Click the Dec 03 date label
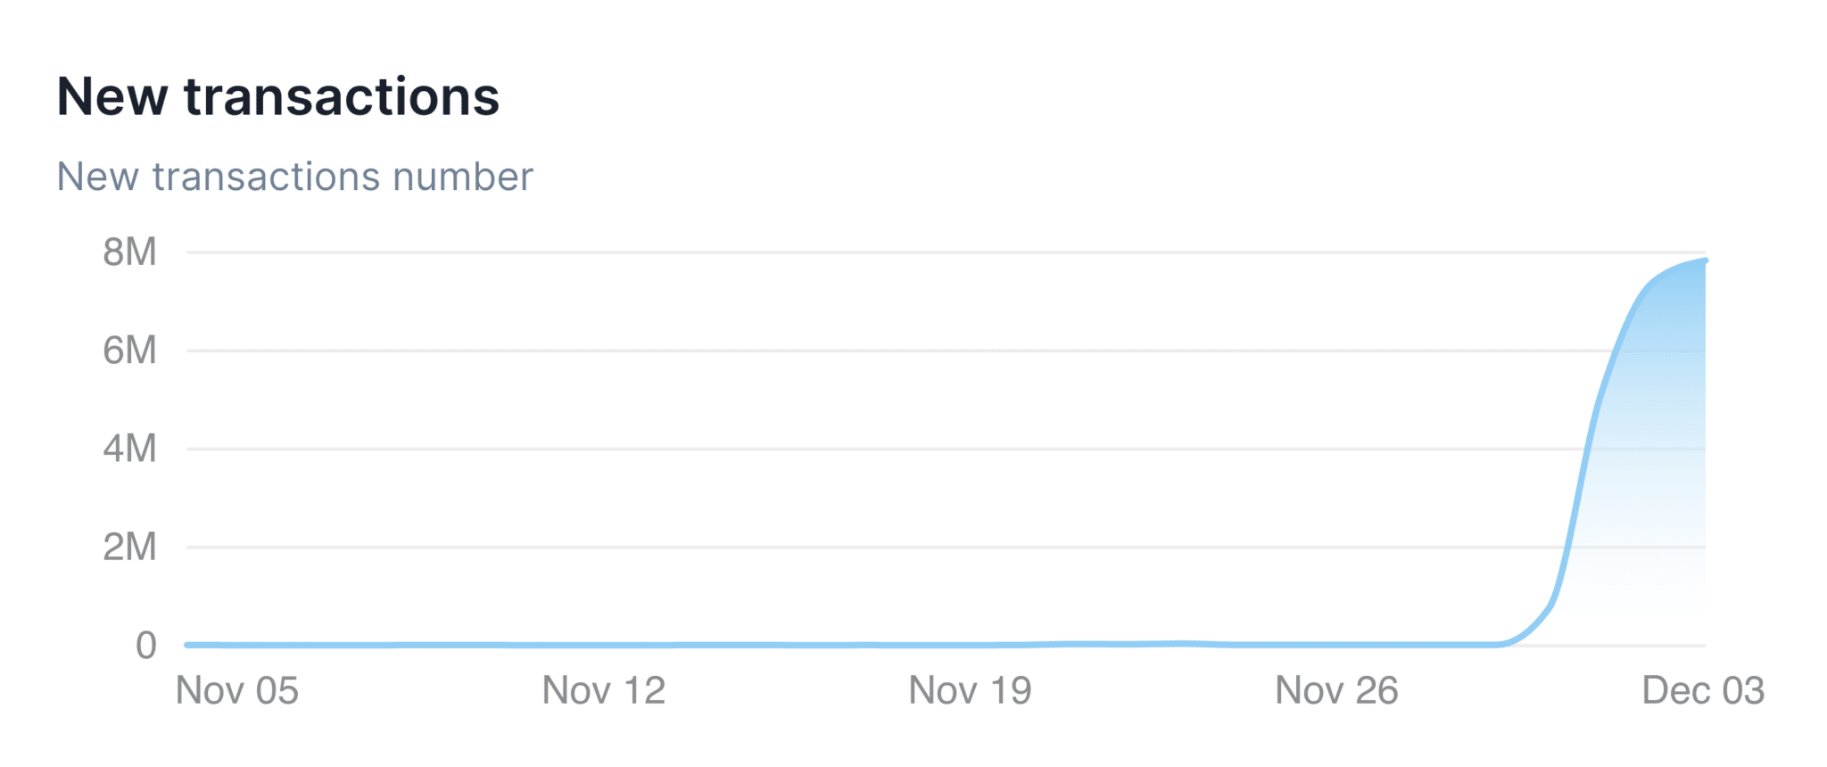This screenshot has height=767, width=1827. 1703,691
